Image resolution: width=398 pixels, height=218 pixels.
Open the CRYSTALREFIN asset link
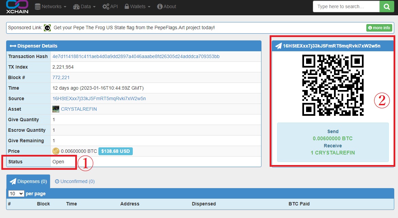[x=79, y=109]
